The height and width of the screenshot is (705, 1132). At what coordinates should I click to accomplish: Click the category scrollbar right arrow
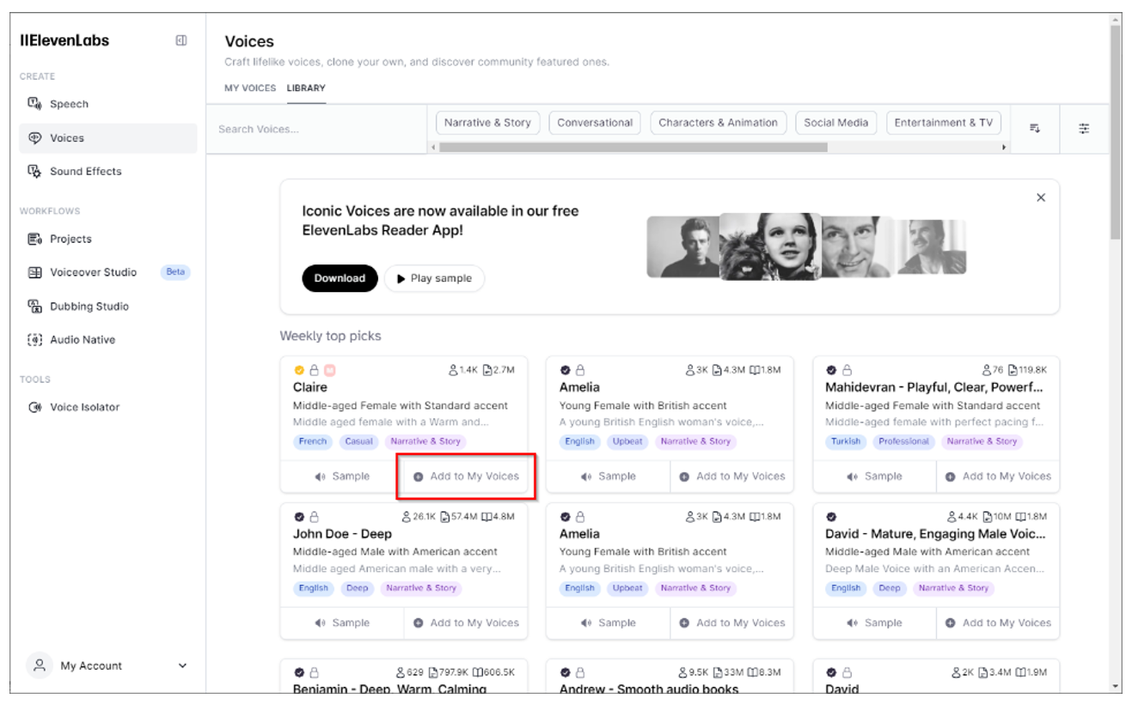1004,148
